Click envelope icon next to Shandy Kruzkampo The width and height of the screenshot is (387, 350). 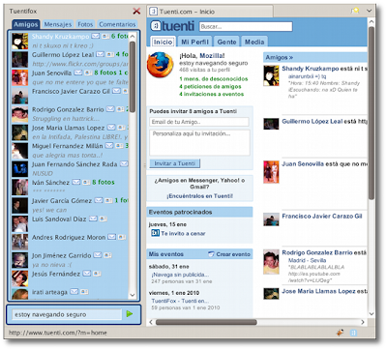(95, 36)
